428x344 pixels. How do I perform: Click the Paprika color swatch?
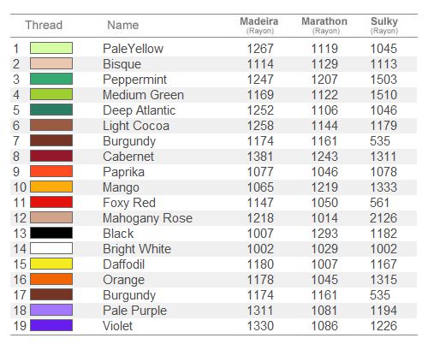(51, 171)
